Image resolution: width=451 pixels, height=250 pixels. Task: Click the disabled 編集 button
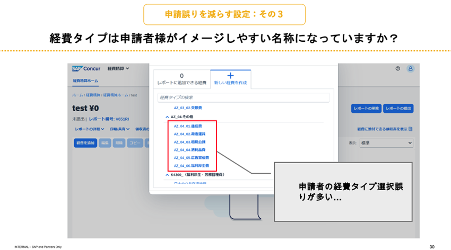[x=105, y=143]
